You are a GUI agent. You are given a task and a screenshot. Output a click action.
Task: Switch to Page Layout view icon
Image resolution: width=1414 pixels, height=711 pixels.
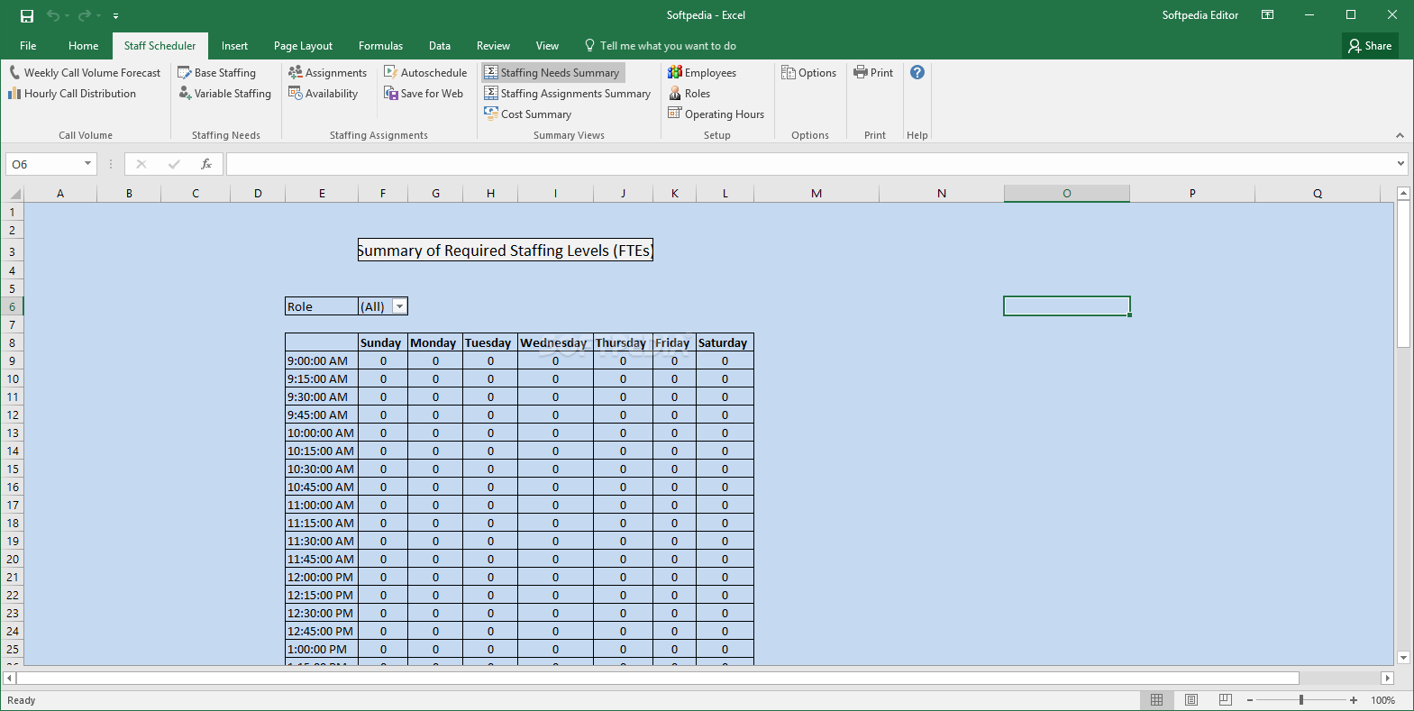click(1191, 700)
